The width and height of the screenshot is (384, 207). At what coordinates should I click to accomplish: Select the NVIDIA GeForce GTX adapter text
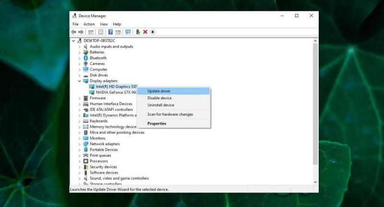[x=116, y=92]
